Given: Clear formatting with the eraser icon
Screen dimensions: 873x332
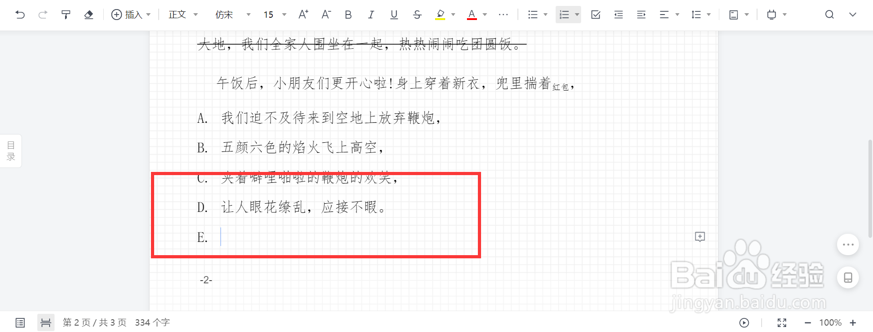Looking at the screenshot, I should [x=89, y=15].
